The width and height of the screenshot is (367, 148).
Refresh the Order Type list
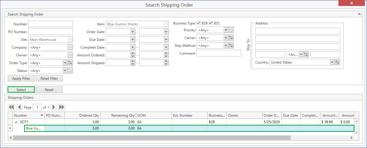[x=70, y=63]
